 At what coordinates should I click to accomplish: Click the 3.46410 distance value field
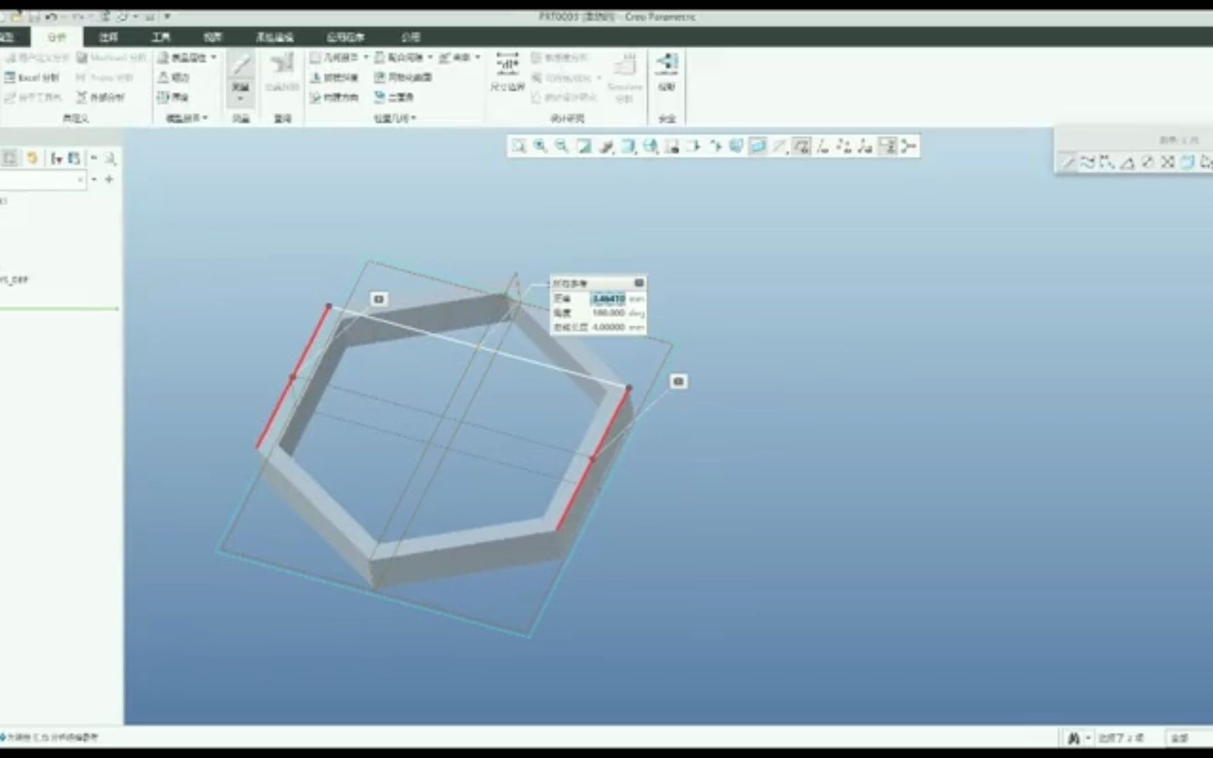tap(608, 299)
